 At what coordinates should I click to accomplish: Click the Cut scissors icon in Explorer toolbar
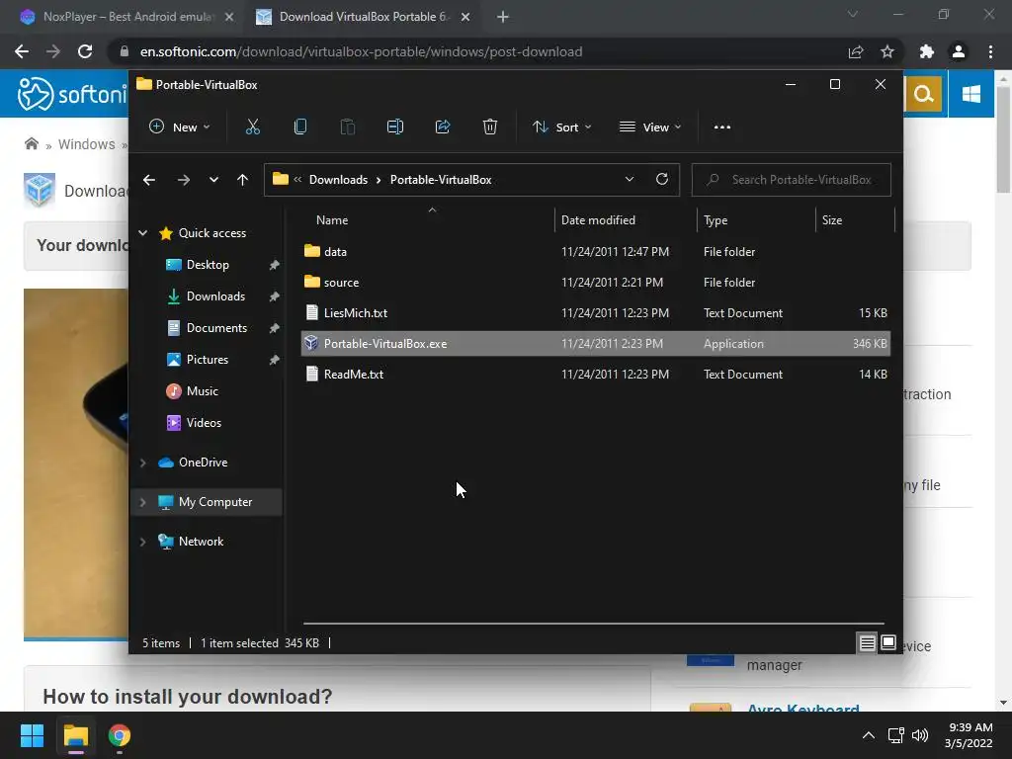click(x=252, y=127)
